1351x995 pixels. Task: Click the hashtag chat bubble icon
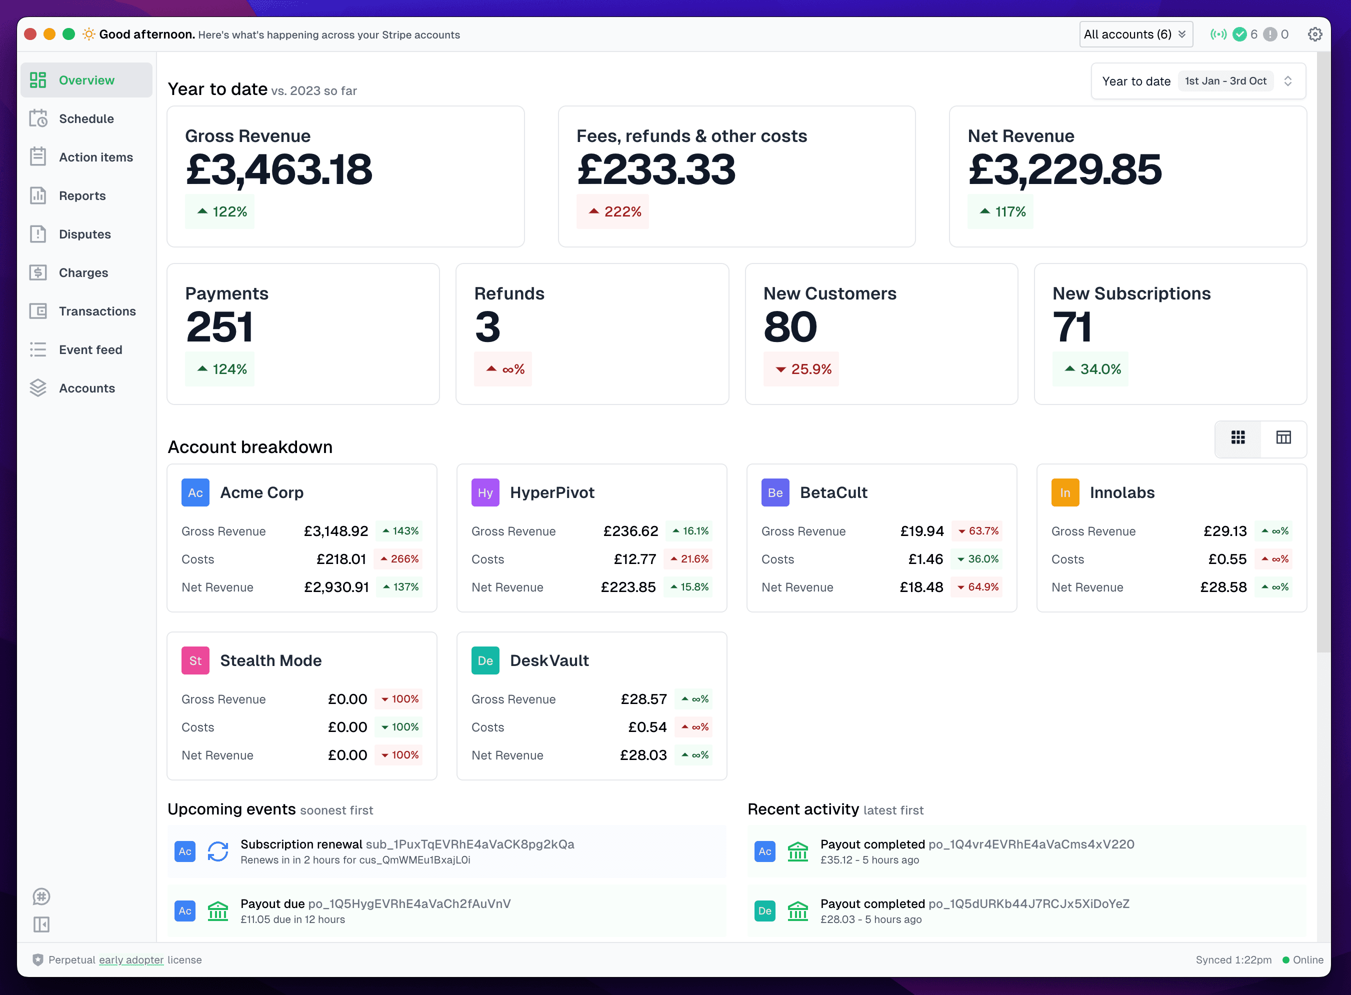tap(41, 897)
